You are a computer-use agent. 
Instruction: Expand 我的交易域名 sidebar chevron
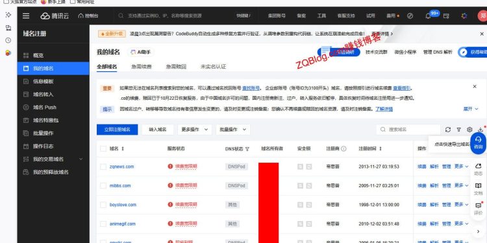[81, 159]
